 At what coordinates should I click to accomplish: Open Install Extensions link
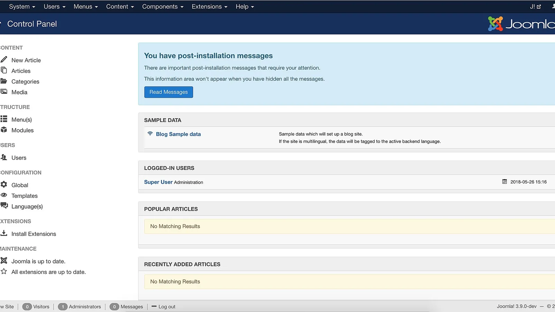coord(34,234)
